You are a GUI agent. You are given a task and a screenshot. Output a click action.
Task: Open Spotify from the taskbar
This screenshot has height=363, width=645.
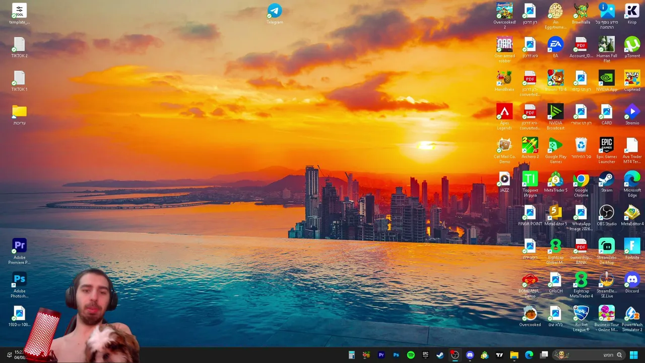coord(411,355)
